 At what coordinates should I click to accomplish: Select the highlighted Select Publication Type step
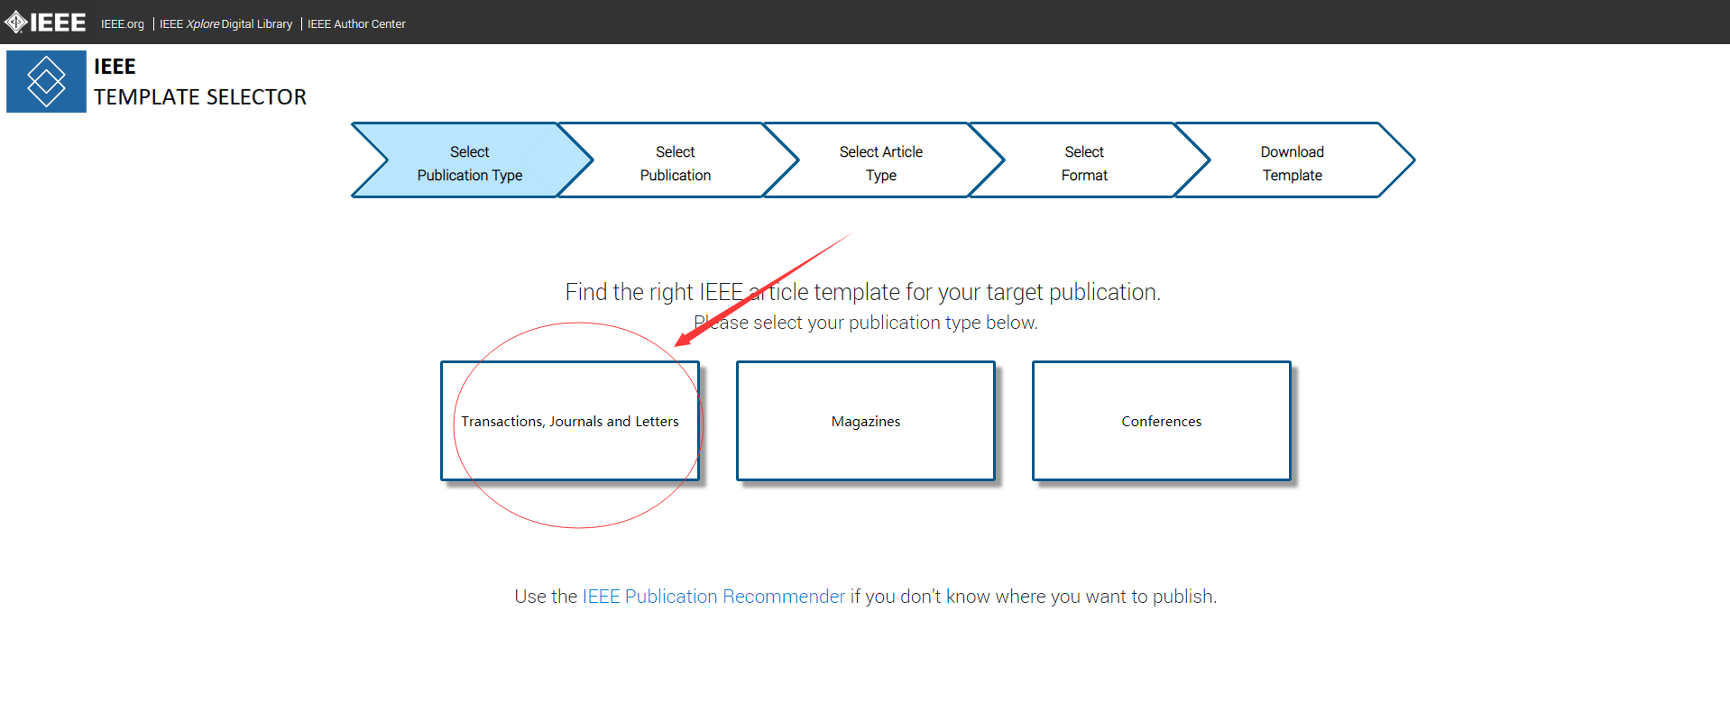(x=470, y=160)
